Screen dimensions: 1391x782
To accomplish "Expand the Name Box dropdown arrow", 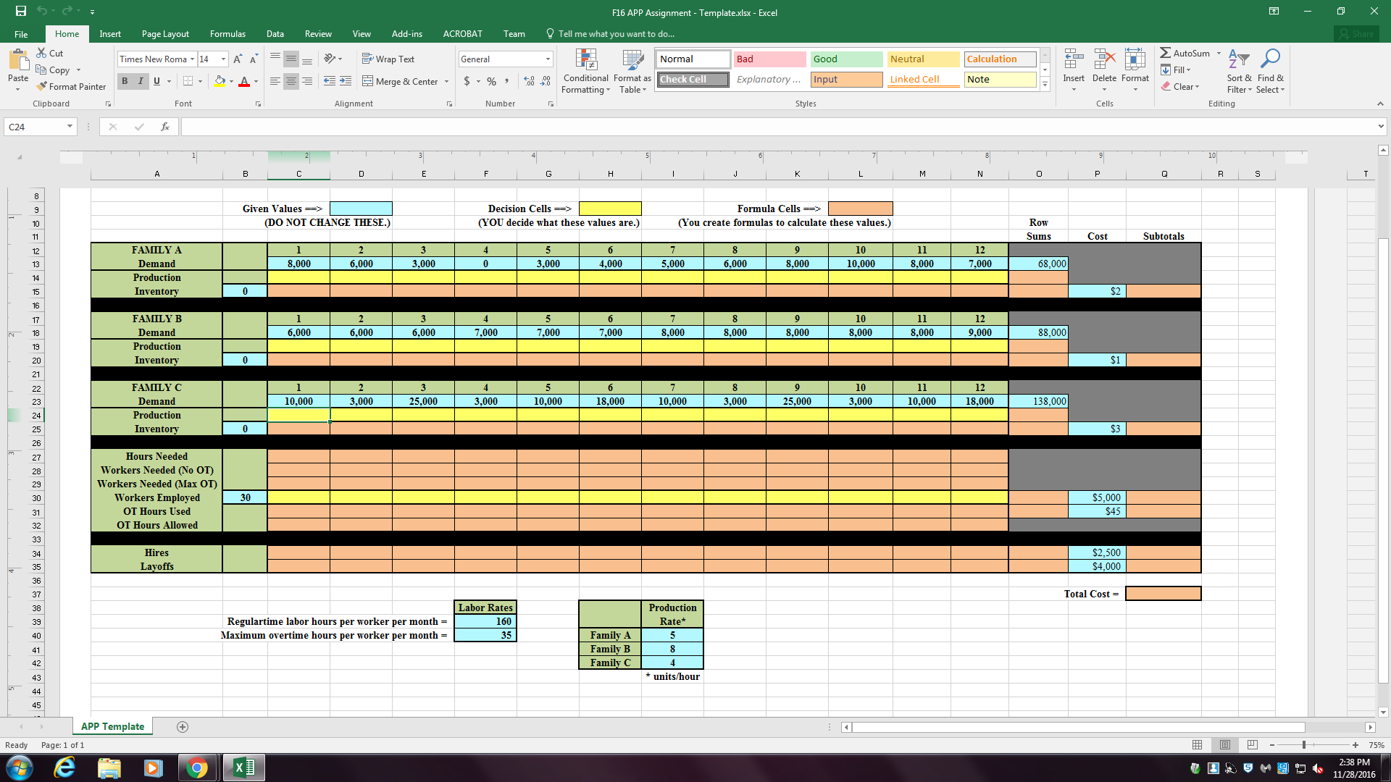I will point(70,127).
